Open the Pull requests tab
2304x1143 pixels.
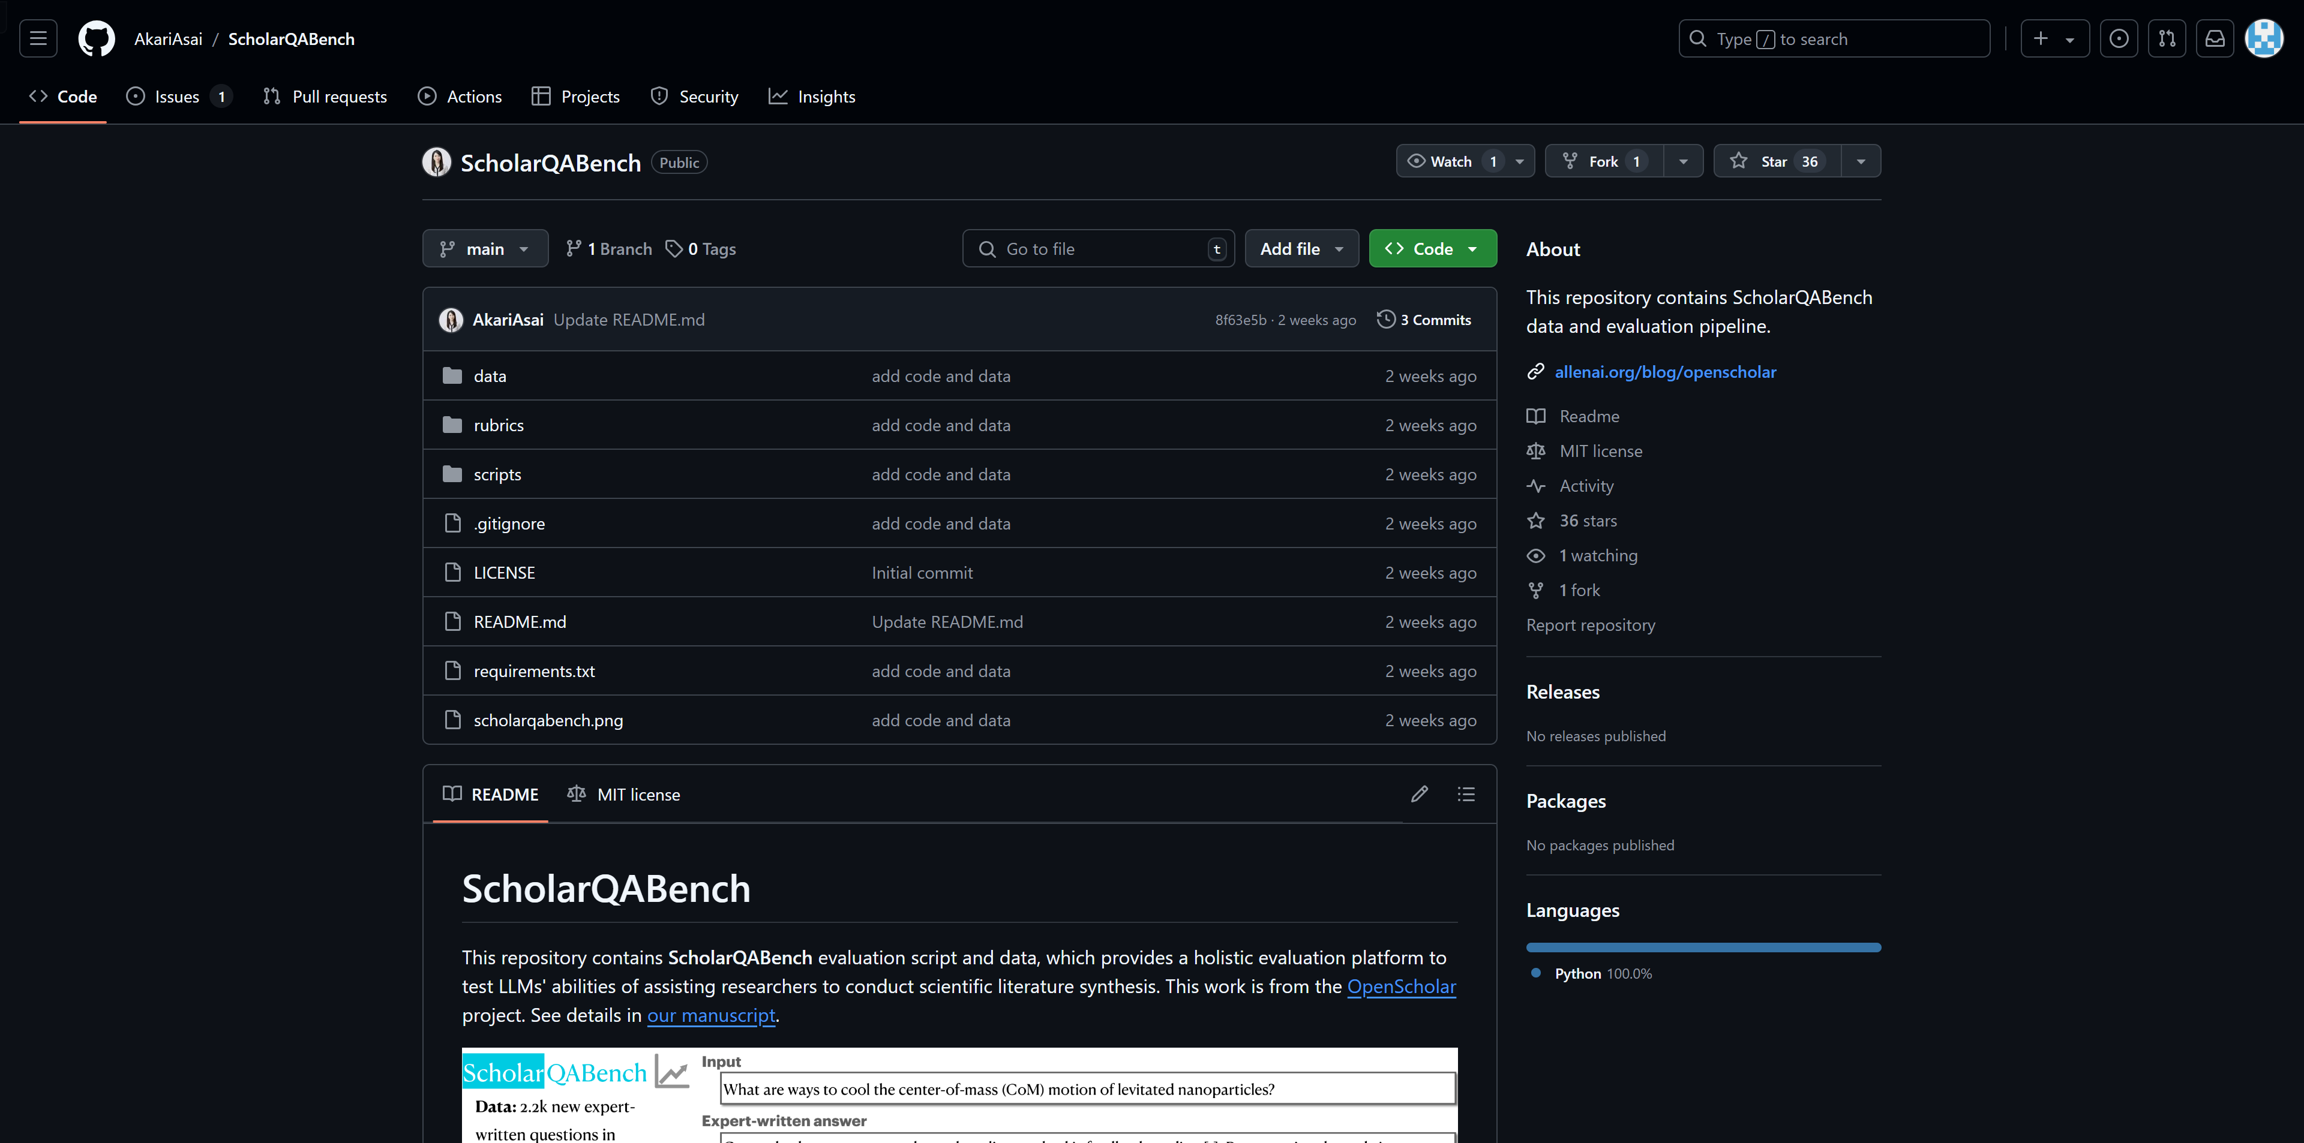(x=326, y=97)
